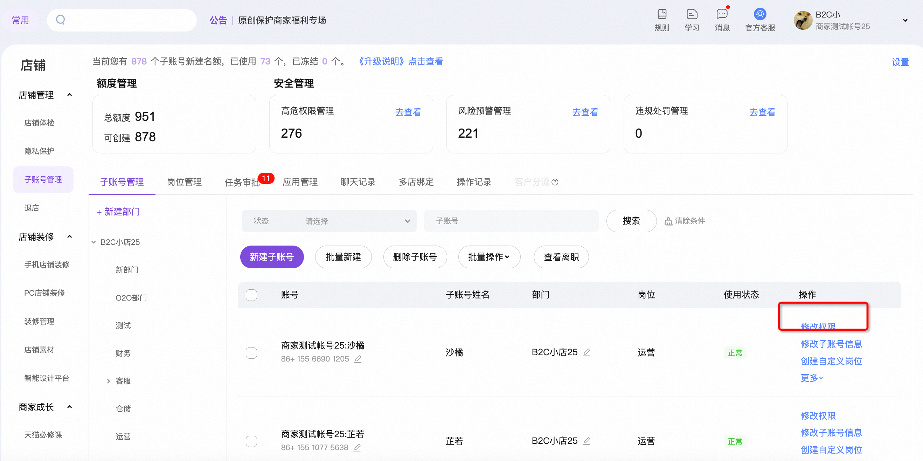
Task: Edit phone number for 沙橘 pencil icon
Action: click(x=358, y=359)
